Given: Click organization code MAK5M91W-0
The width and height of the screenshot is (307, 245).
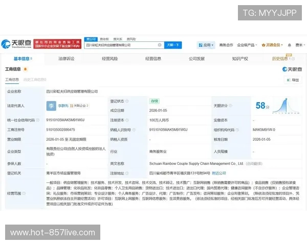Looking at the screenshot, I should coord(264,130).
